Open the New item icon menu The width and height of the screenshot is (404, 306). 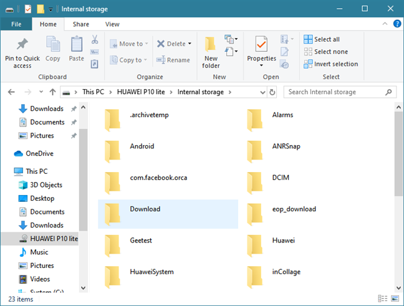pos(231,39)
